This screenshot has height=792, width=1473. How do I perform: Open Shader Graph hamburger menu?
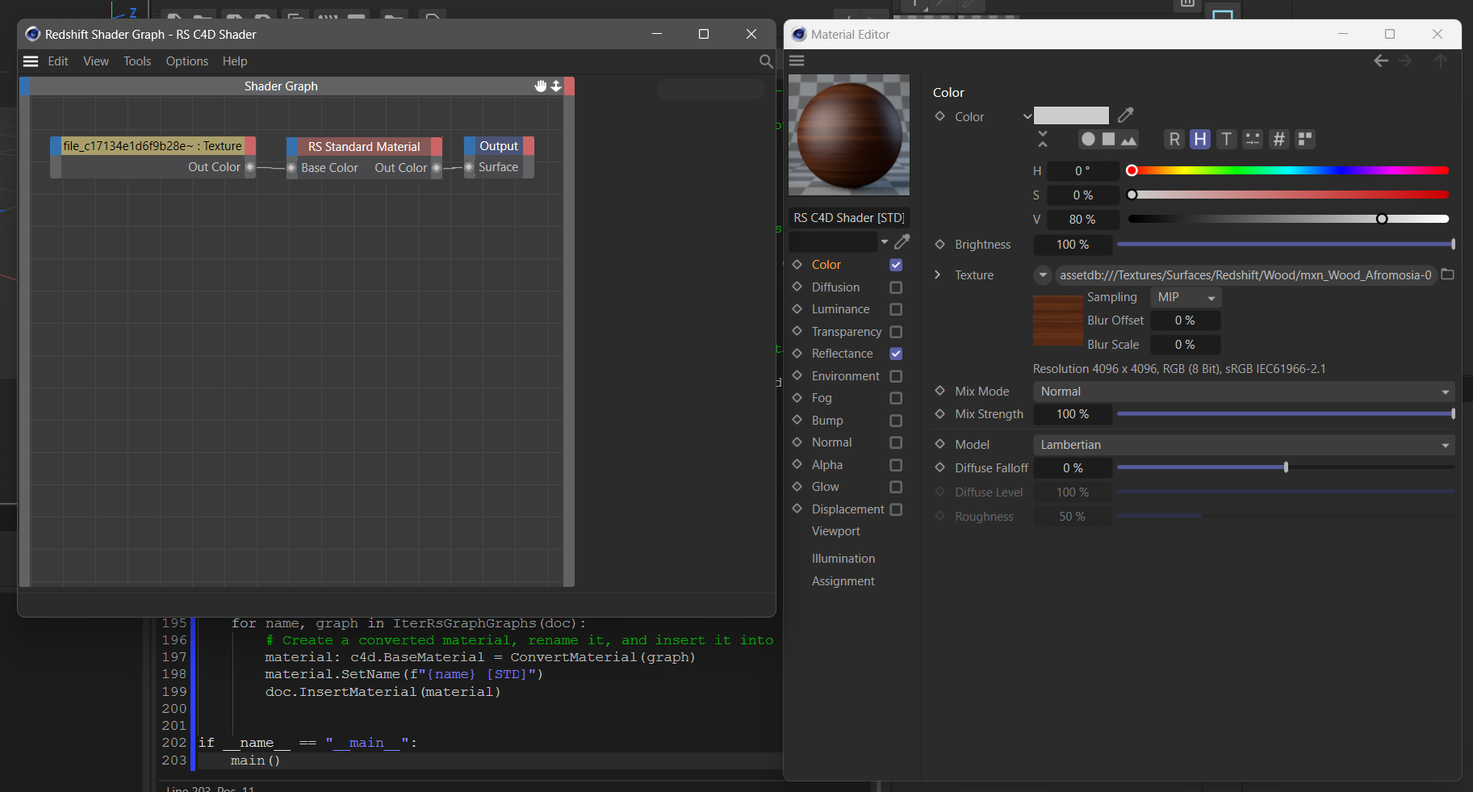coord(31,61)
